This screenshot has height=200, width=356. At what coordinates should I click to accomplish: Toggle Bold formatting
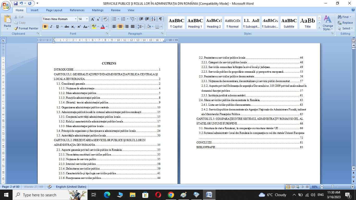[45, 27]
